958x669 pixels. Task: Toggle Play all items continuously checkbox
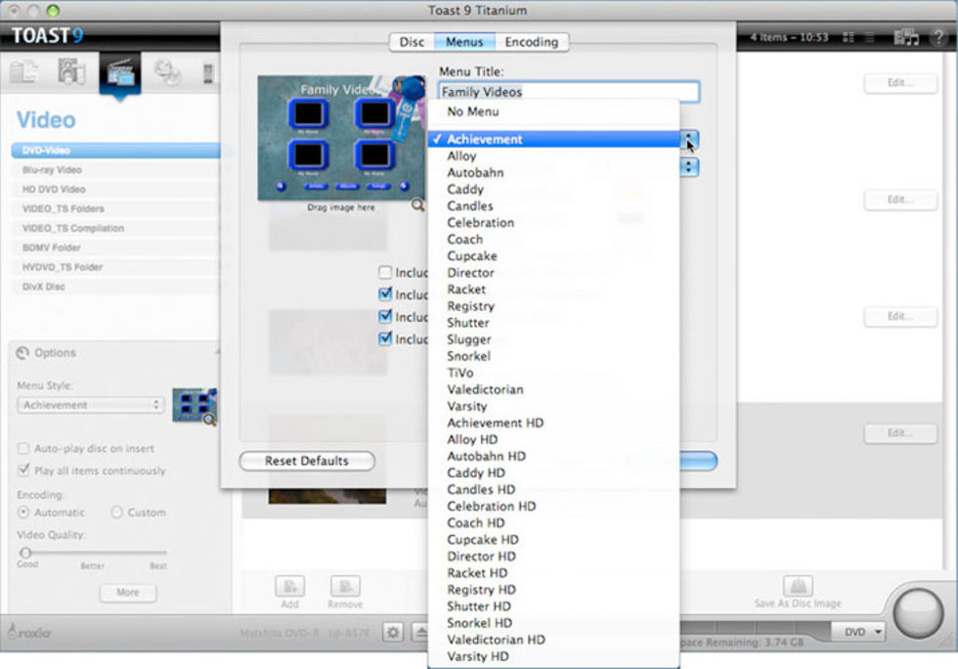click(x=23, y=470)
